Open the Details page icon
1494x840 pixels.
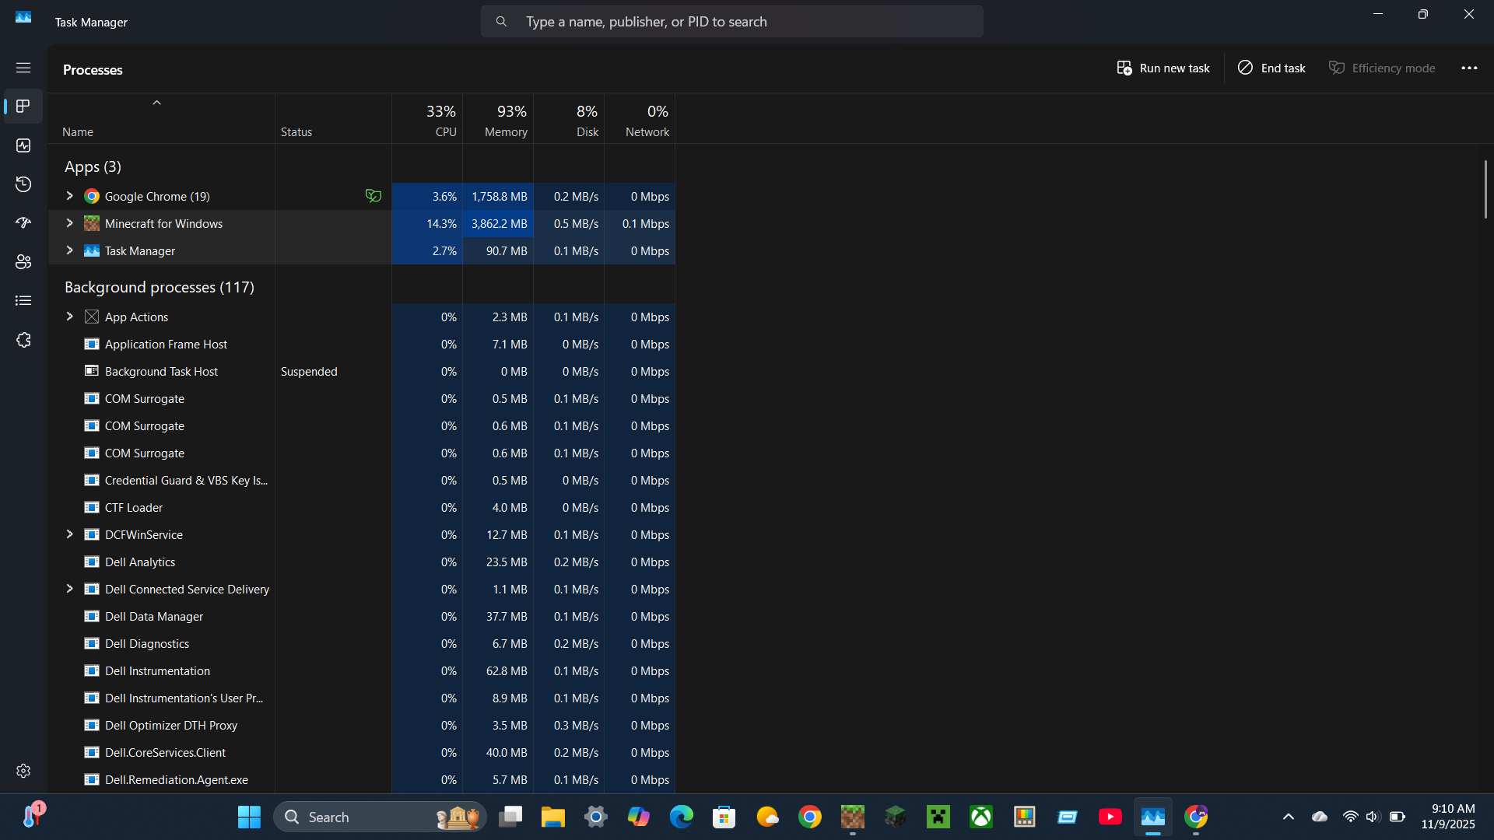pos(23,301)
